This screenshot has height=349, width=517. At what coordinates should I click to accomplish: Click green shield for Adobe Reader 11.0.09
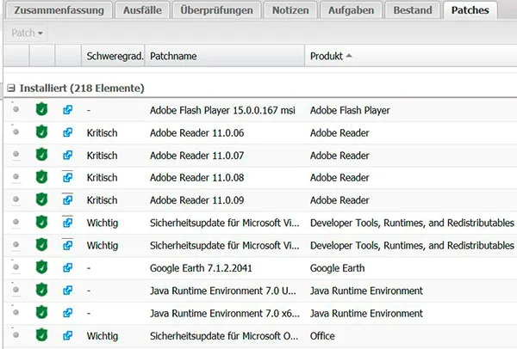coord(41,199)
